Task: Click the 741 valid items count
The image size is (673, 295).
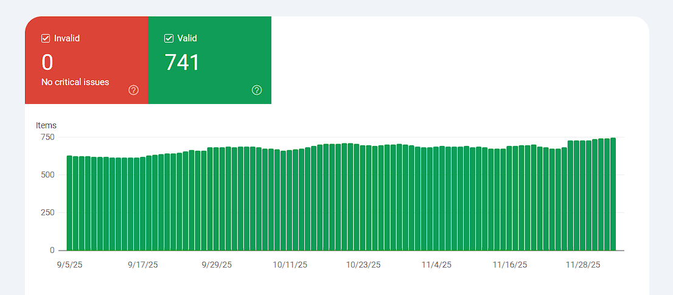Action: click(183, 63)
